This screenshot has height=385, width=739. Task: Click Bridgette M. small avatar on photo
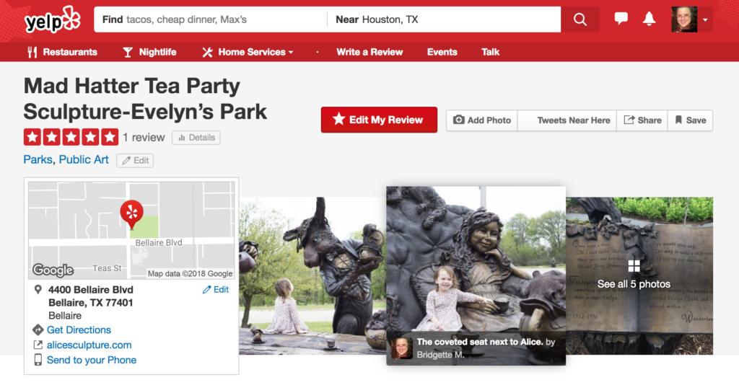[402, 348]
